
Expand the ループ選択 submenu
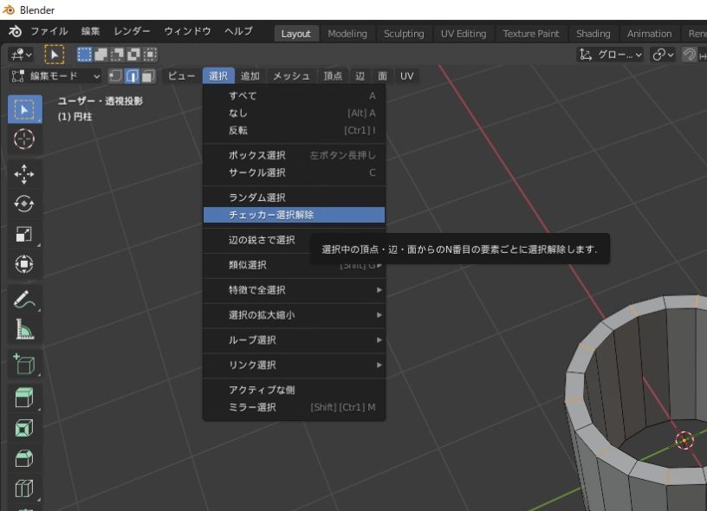[294, 340]
